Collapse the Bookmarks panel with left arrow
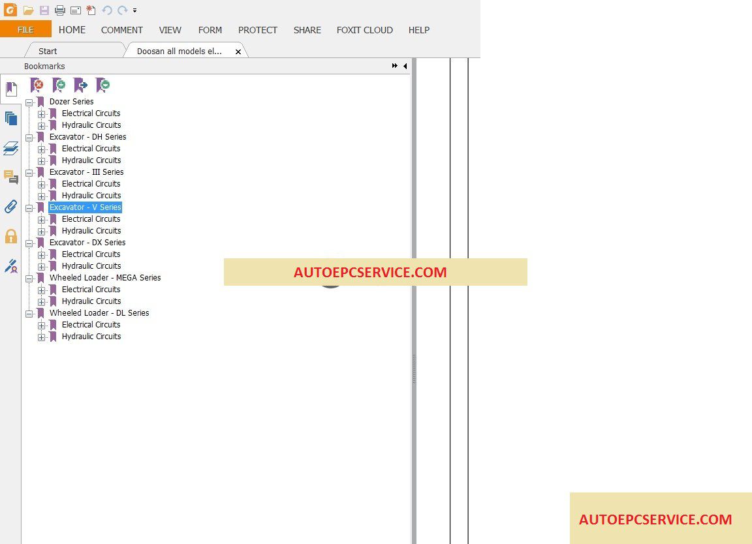The height and width of the screenshot is (544, 752). click(405, 66)
